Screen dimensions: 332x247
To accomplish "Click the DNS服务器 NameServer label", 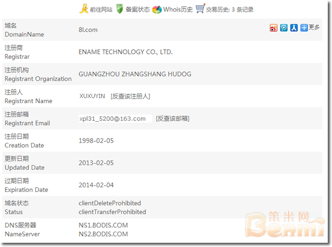I will (x=22, y=230).
